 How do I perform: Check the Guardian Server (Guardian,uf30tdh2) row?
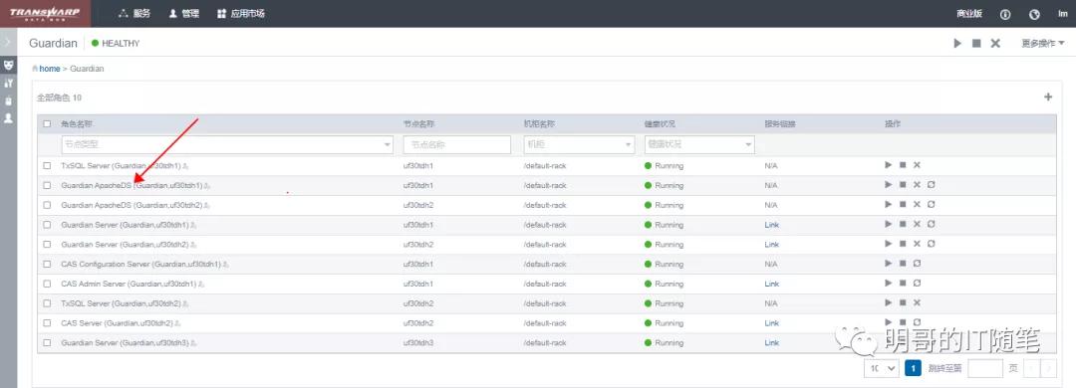47,244
